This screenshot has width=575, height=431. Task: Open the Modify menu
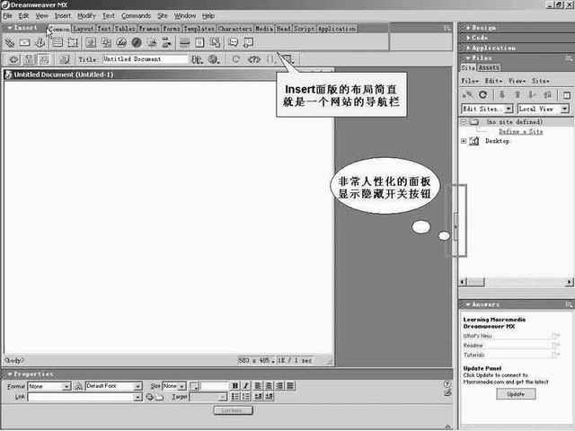[x=86, y=16]
